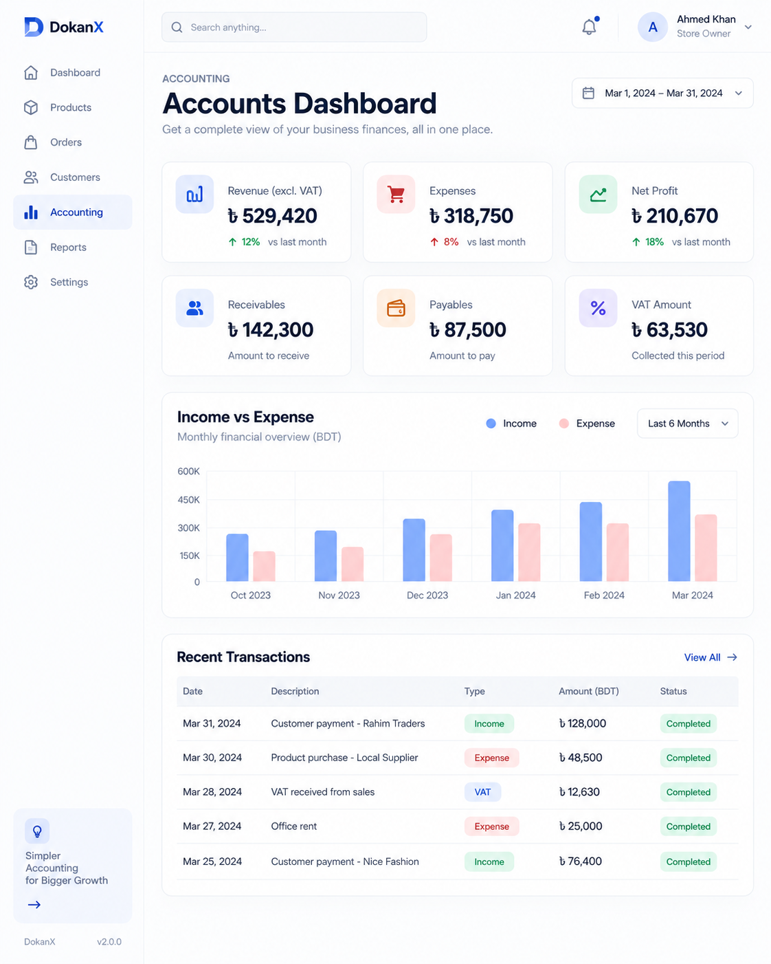Screen dimensions: 771x964
Task: Expand the Ahmed Khan profile chevron
Action: pos(748,28)
